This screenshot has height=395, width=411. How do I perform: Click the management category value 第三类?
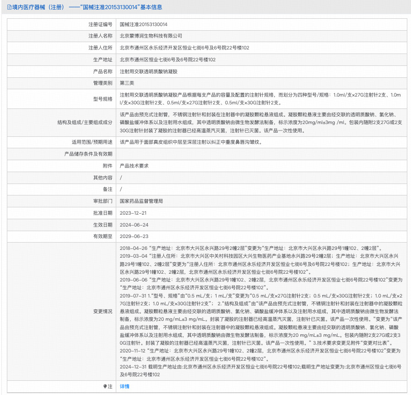(127, 83)
